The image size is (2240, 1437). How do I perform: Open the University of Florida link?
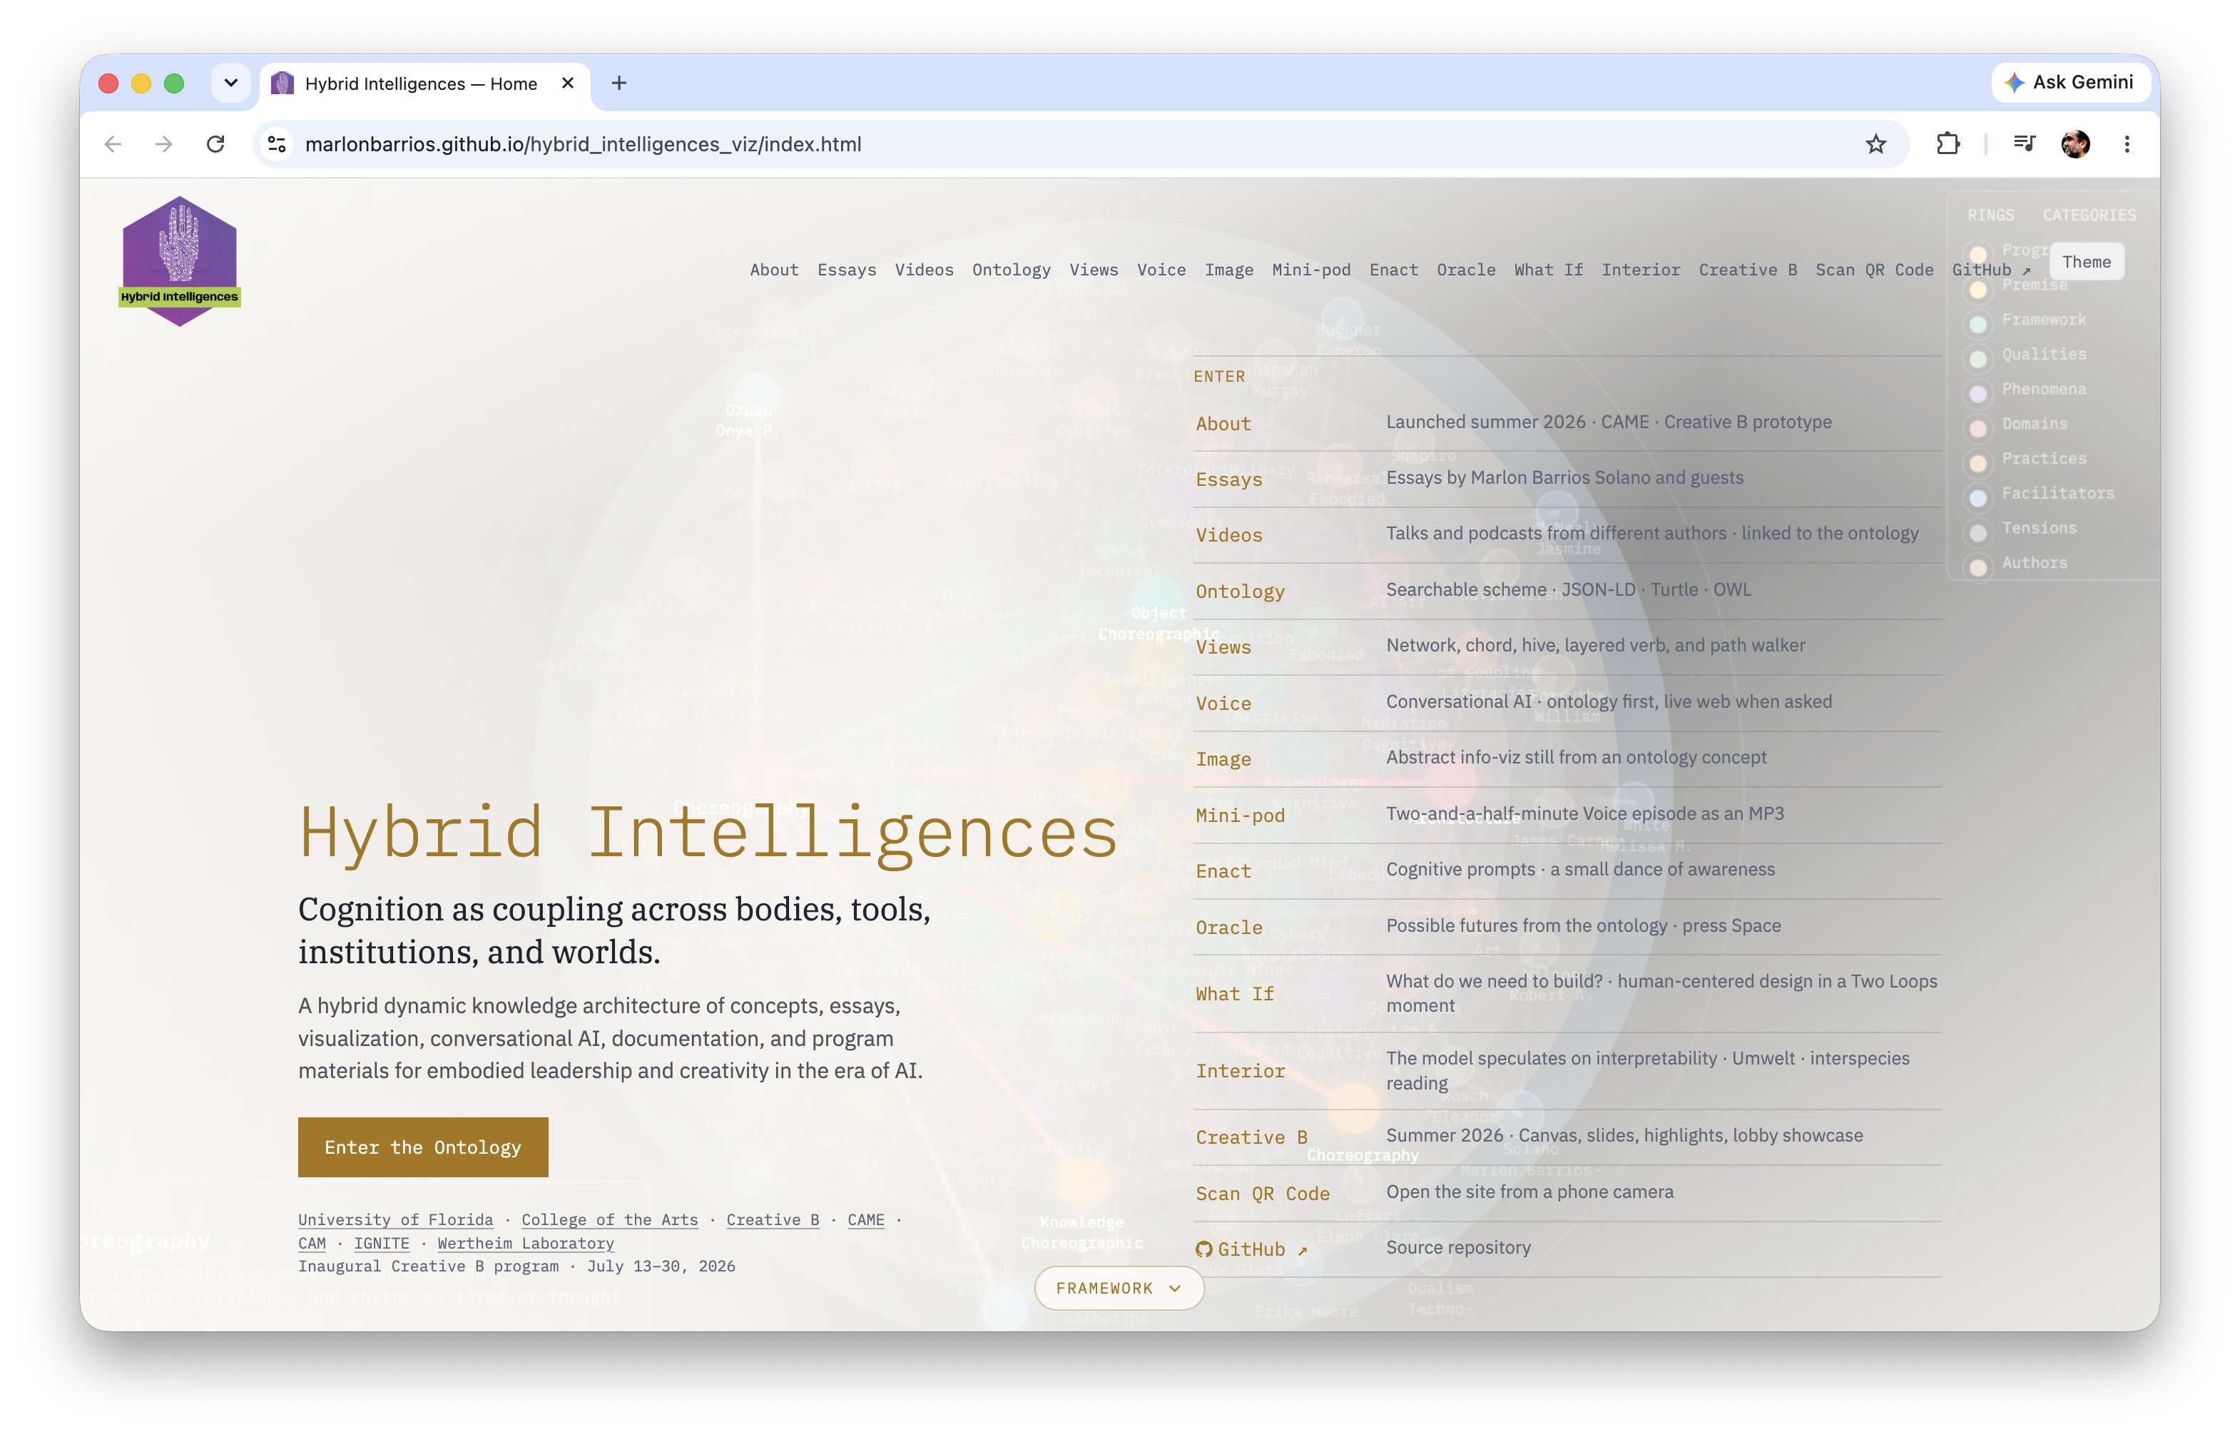coord(396,1219)
